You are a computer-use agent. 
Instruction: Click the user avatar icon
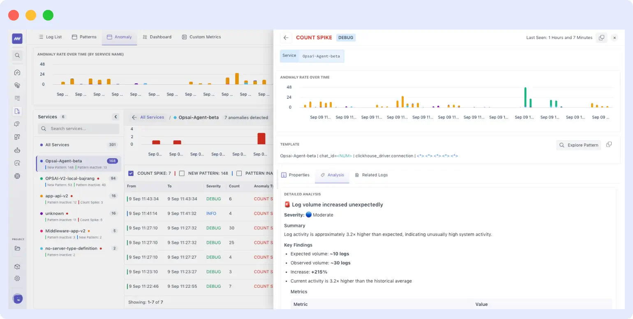[18, 299]
